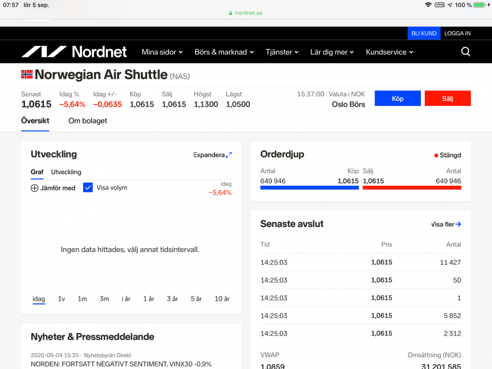Select the 10 år time interval
This screenshot has height=369, width=492.
222,299
